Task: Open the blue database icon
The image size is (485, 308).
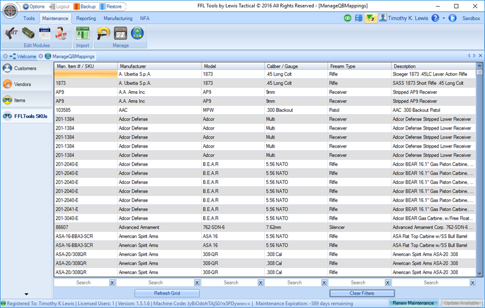Action: click(359, 18)
